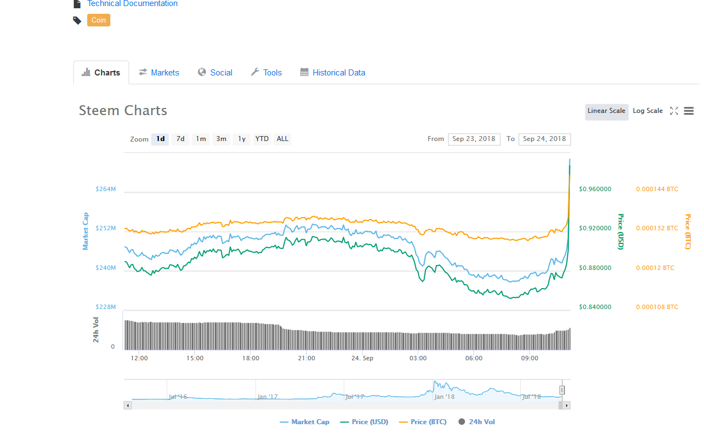Click the 0.000144 BTC axis label
704x433 pixels.
pos(657,189)
